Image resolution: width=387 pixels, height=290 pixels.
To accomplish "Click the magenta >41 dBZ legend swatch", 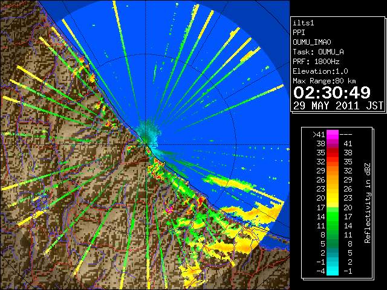I will (x=333, y=134).
